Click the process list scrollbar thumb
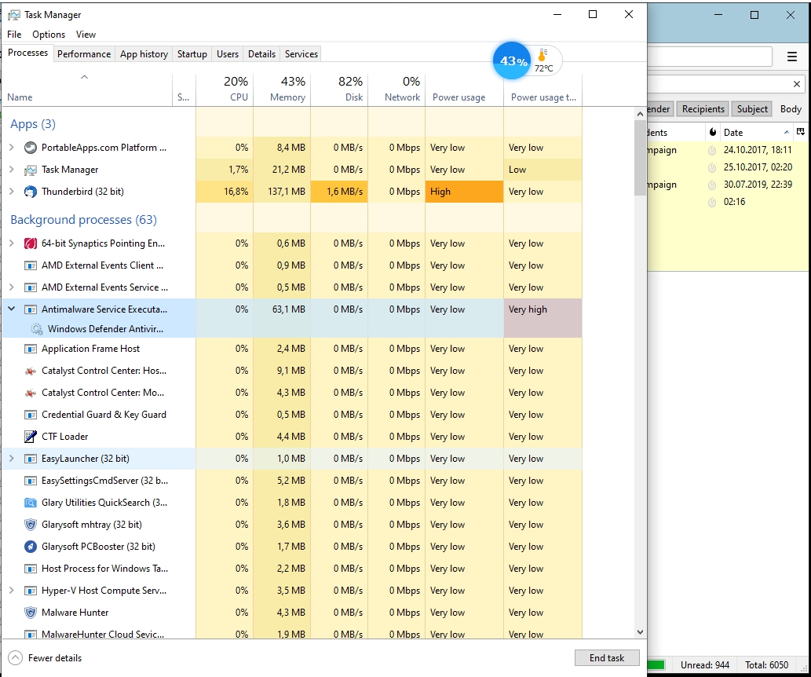 point(640,158)
